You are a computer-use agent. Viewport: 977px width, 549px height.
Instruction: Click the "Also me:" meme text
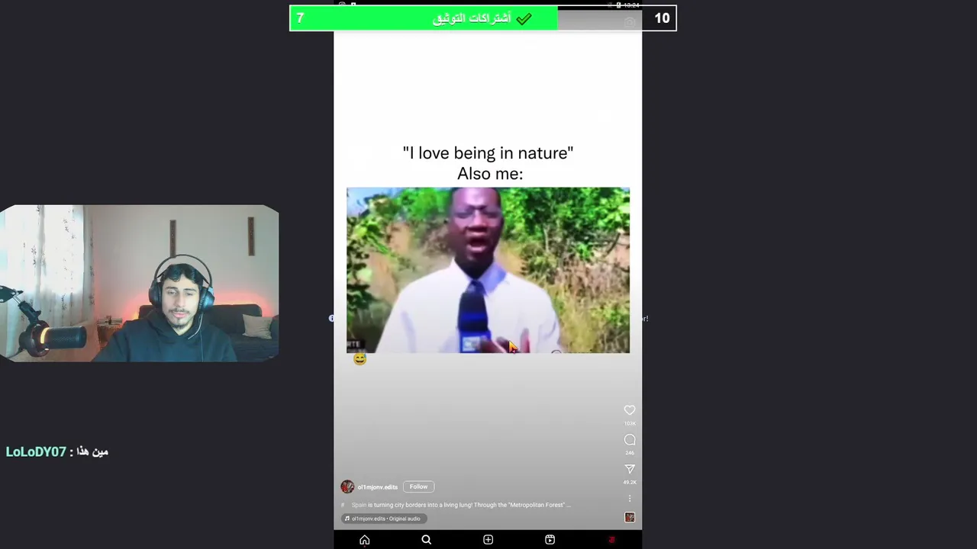coord(490,174)
